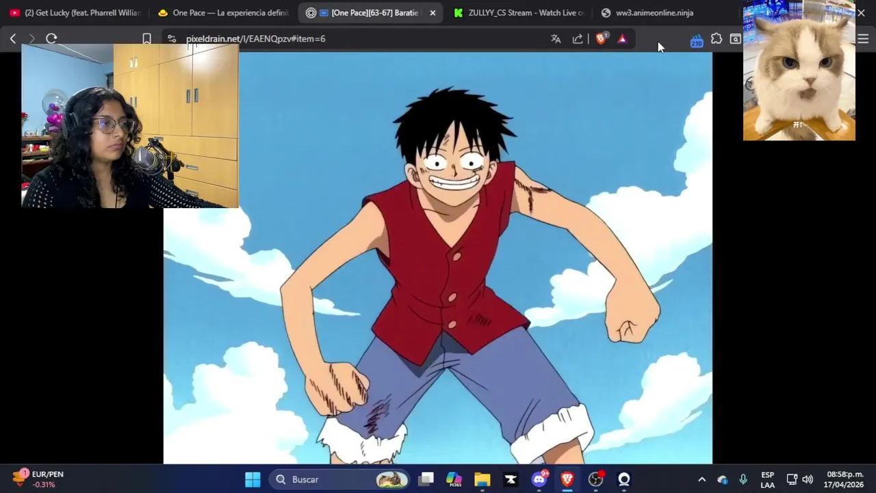Open the black Z app on taskbar

pyautogui.click(x=511, y=479)
